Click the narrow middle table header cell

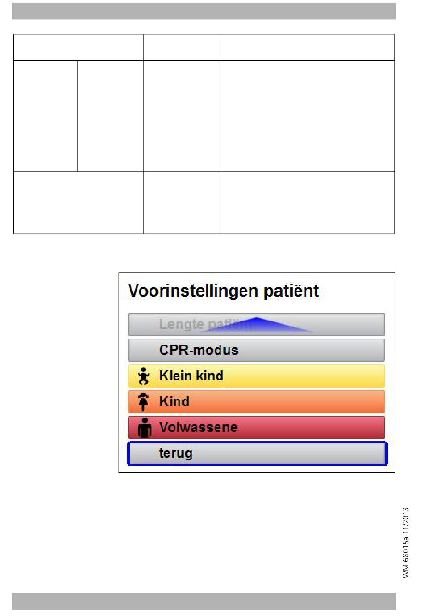point(182,47)
